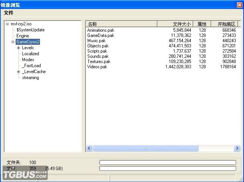Select the _FastLoad folder
This screenshot has height=182, width=244.
(31, 66)
